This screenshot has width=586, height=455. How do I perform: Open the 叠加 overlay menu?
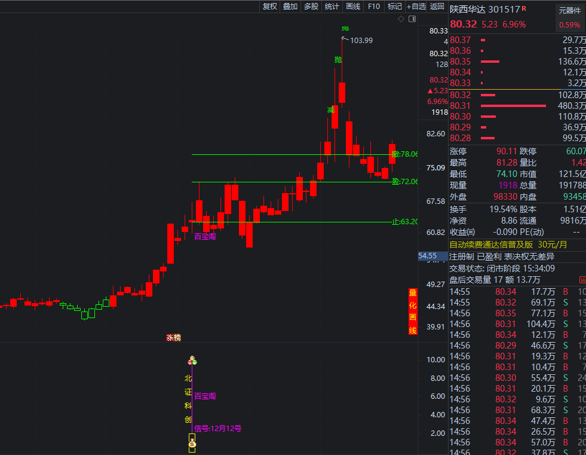pos(290,7)
